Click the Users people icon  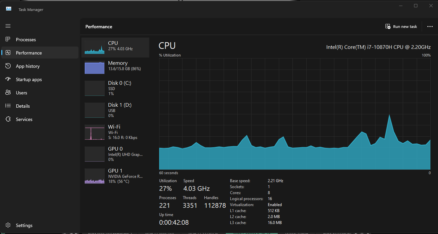pos(8,93)
